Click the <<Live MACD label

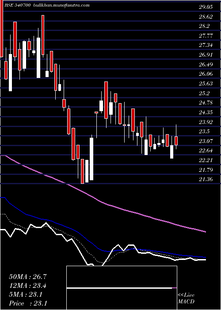186,298
